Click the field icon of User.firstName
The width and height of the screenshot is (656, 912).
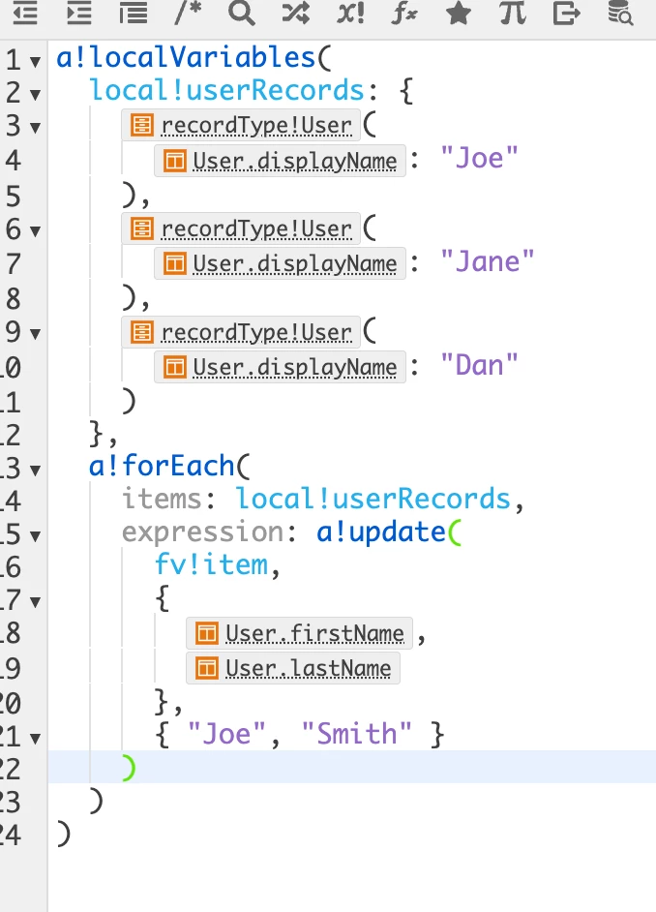(x=207, y=633)
